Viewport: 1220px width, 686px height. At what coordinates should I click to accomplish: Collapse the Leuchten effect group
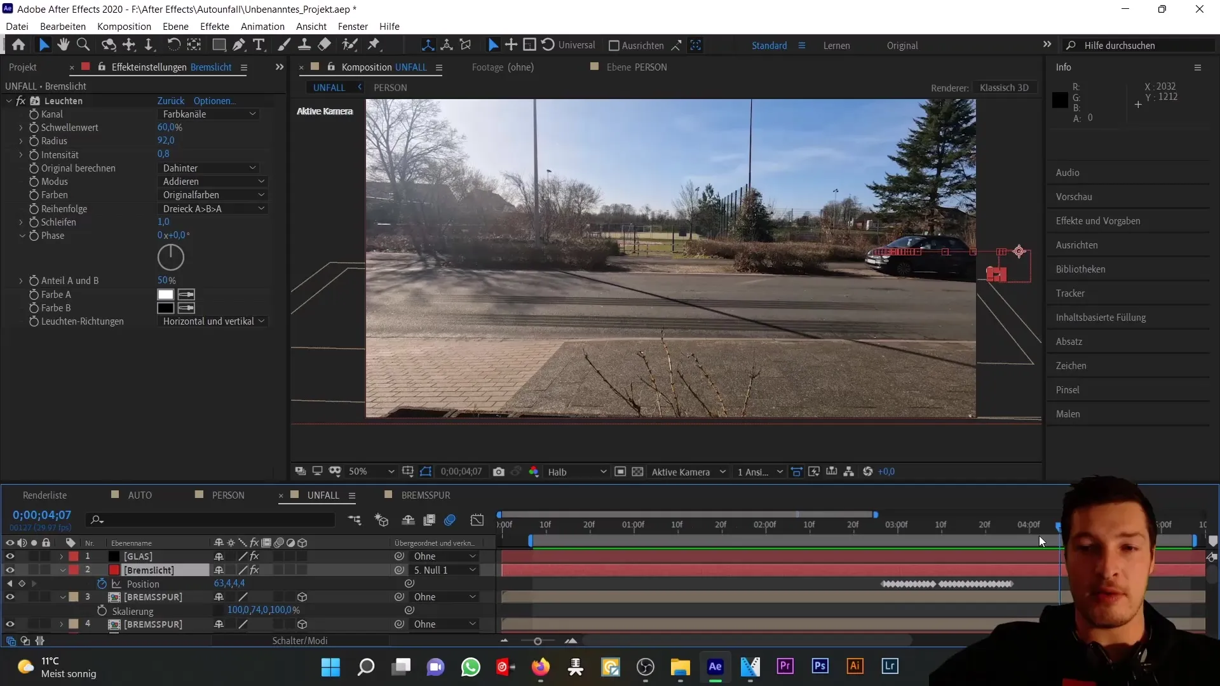pyautogui.click(x=9, y=101)
